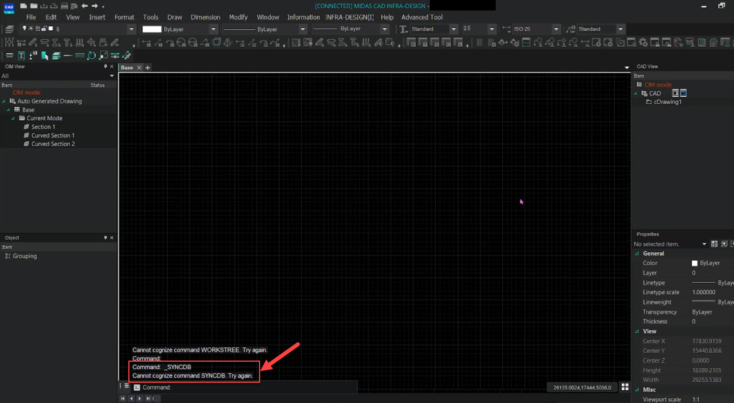This screenshot has height=403, width=734.
Task: Click the table S icon in toolbar
Action: (434, 42)
